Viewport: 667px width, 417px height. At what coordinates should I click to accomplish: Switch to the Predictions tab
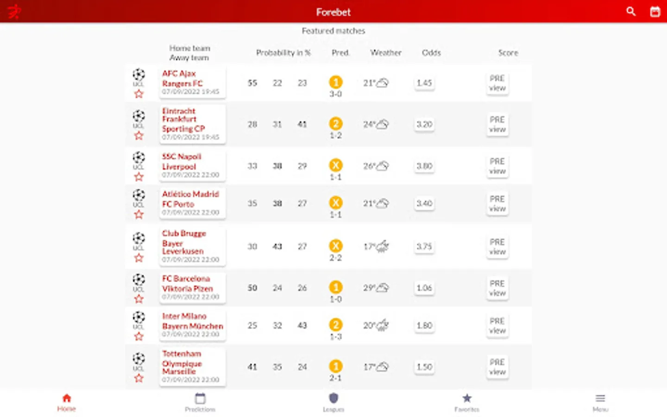tap(200, 402)
